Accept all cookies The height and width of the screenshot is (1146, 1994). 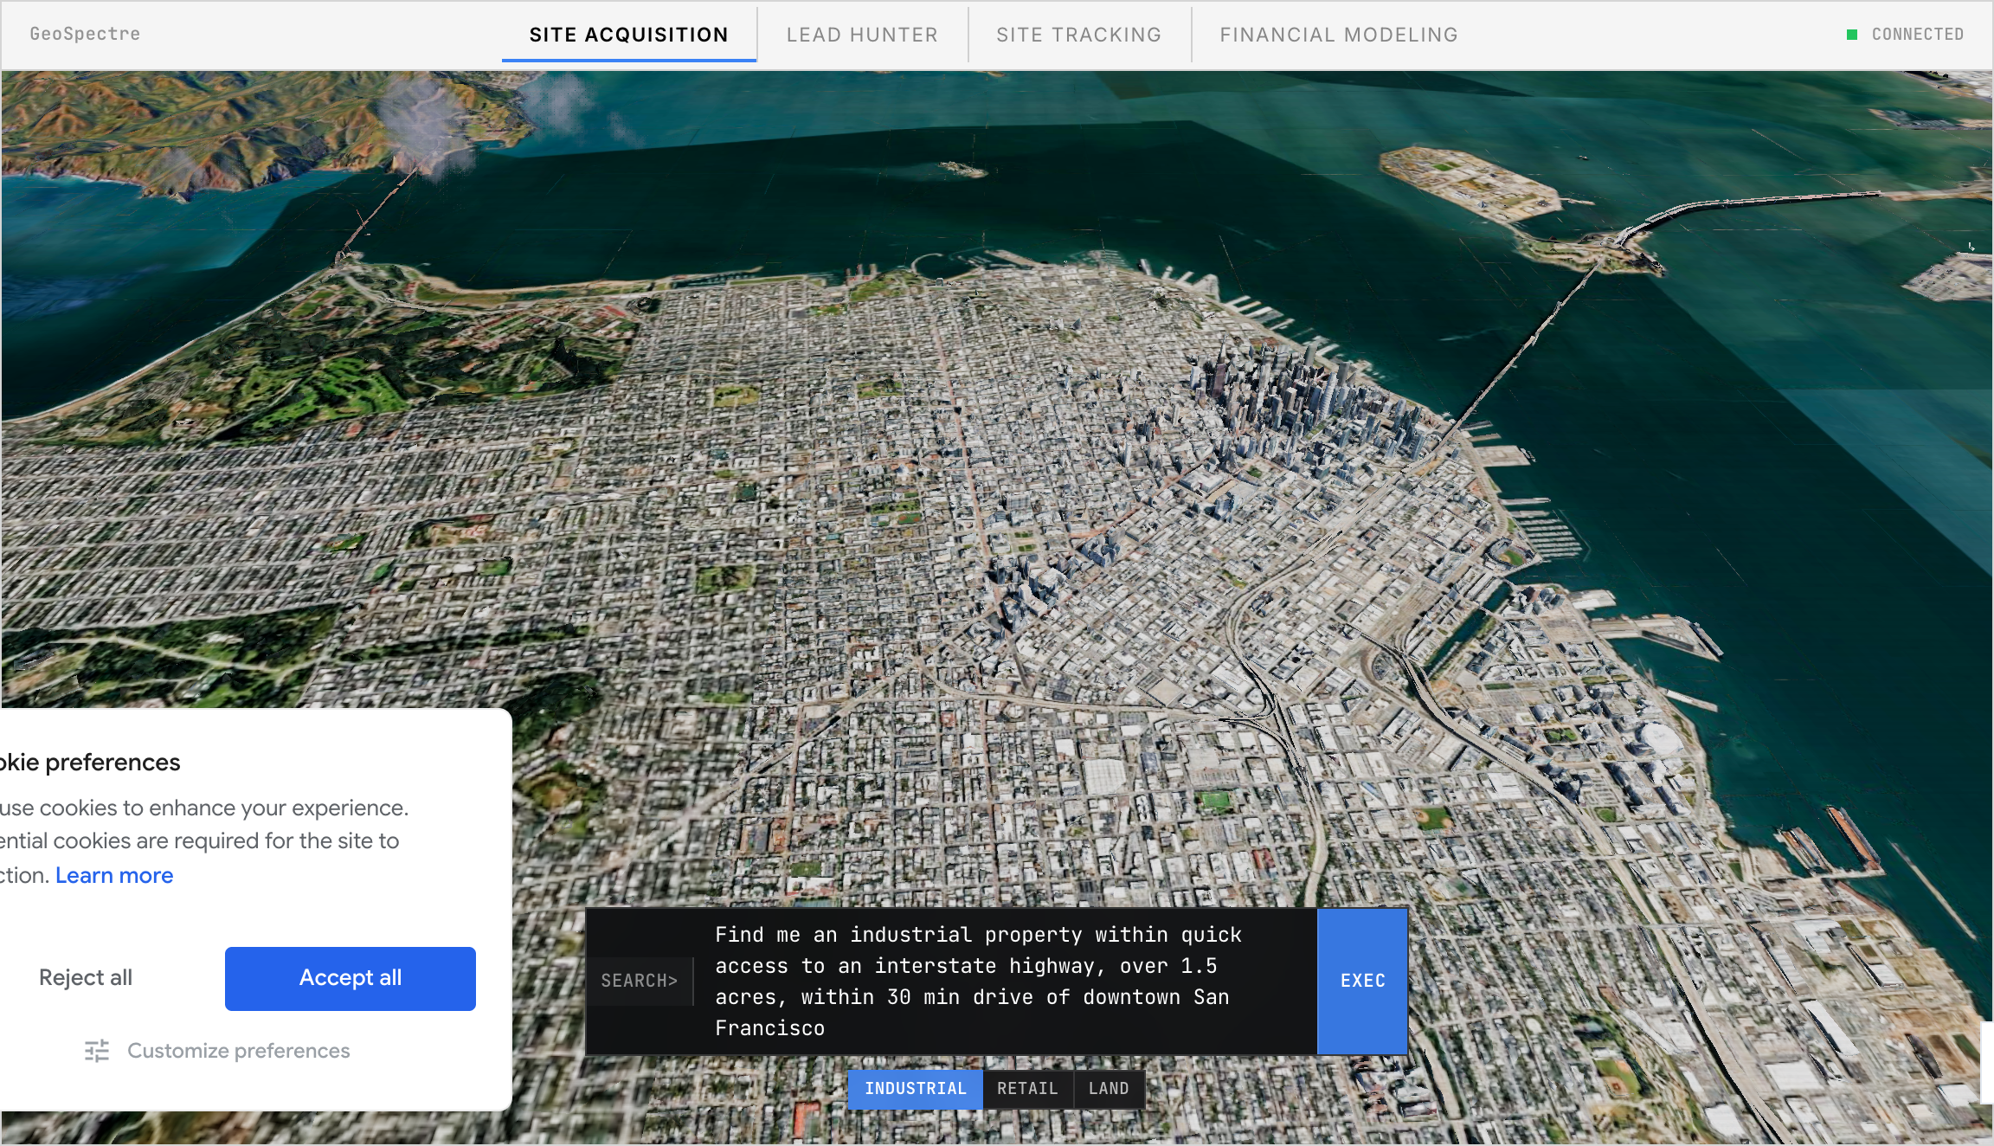pos(350,978)
